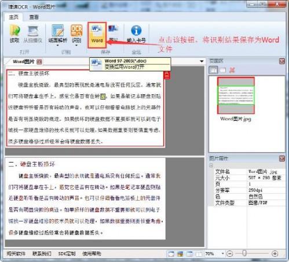
Task: Click first layout view icon in status bar
Action: [x=171, y=254]
